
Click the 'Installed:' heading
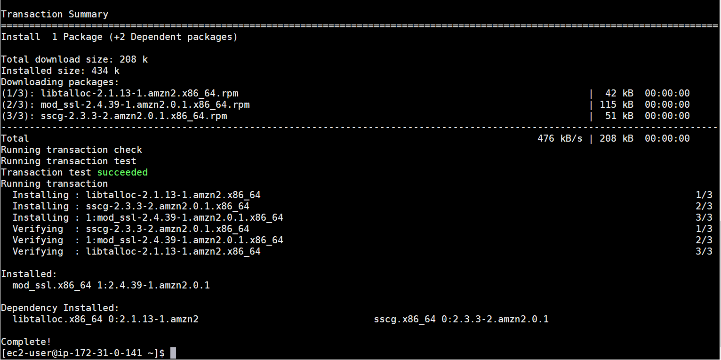(x=29, y=274)
